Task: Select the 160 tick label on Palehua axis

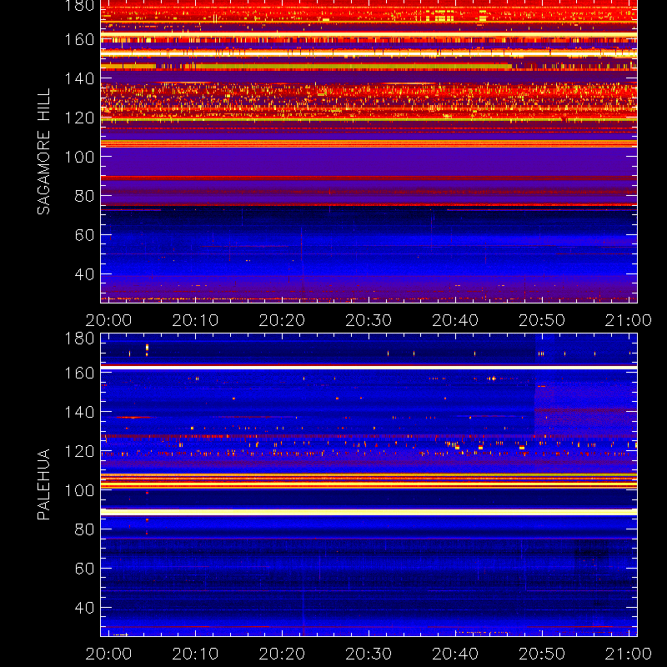Action: (x=79, y=373)
